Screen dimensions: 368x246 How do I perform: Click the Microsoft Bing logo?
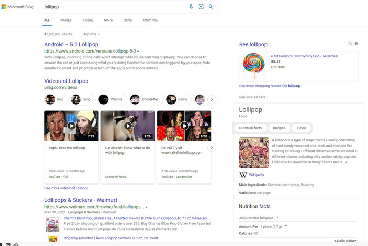point(17,7)
